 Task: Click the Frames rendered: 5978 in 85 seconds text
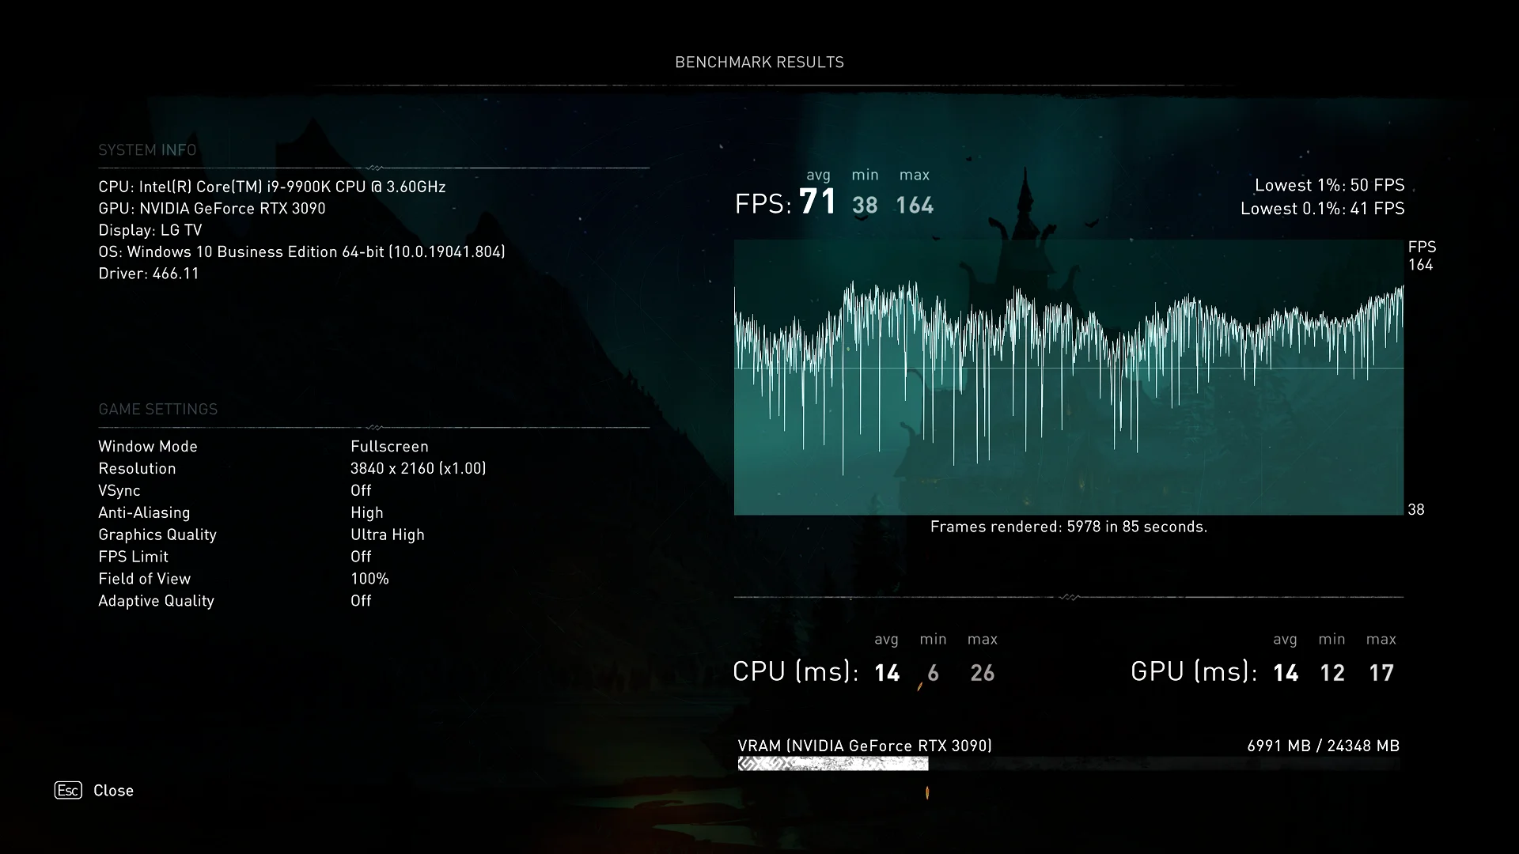coord(1069,527)
